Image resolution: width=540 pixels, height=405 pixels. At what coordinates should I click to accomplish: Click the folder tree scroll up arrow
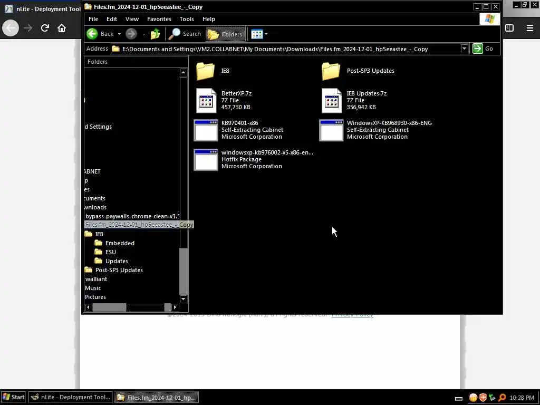tap(183, 72)
